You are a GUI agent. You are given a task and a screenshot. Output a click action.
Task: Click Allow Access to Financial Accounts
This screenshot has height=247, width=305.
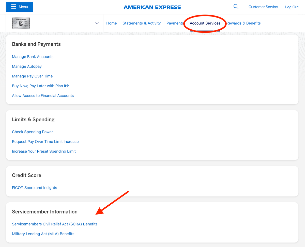click(43, 95)
